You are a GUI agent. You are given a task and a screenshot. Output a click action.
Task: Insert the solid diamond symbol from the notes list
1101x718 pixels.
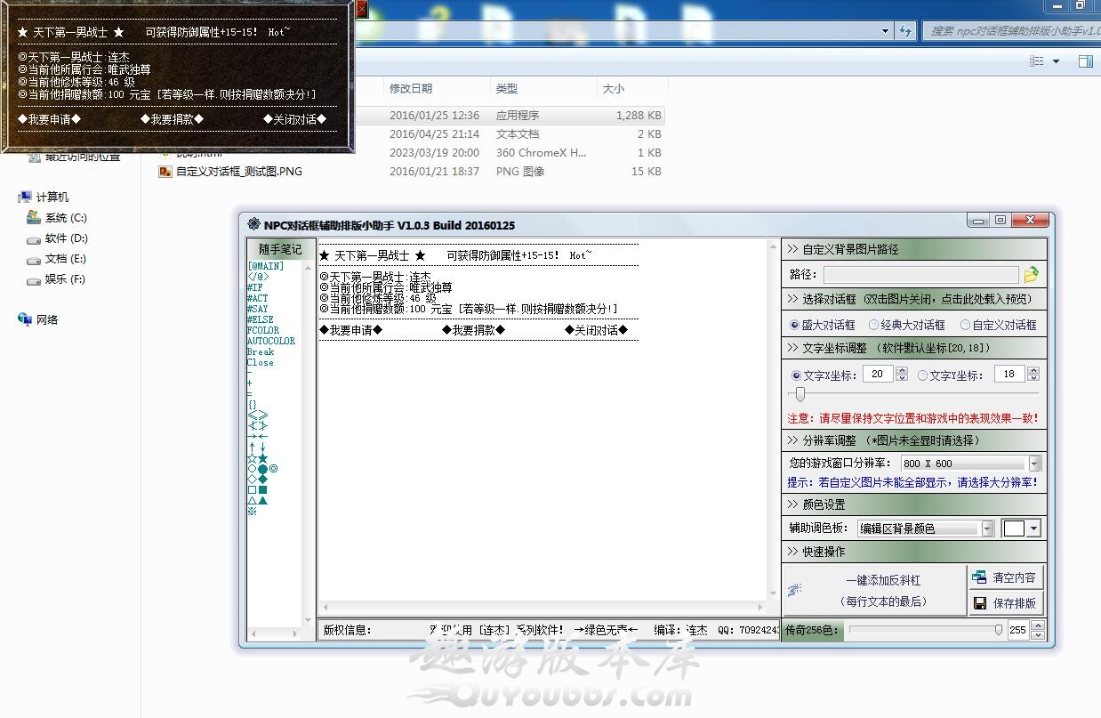point(262,479)
